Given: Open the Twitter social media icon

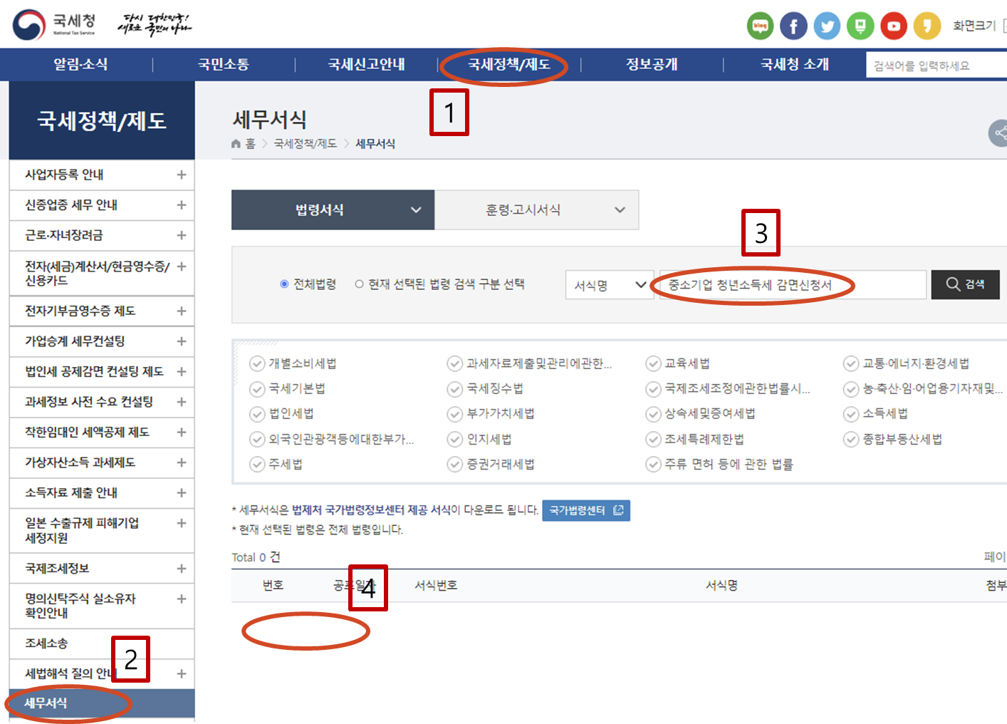Looking at the screenshot, I should 827,26.
